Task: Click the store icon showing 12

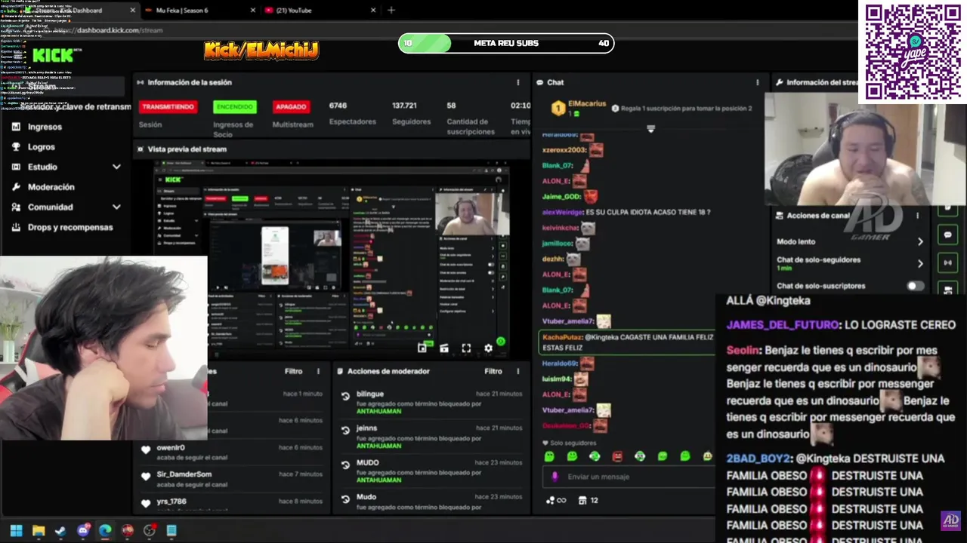Action: [x=588, y=500]
